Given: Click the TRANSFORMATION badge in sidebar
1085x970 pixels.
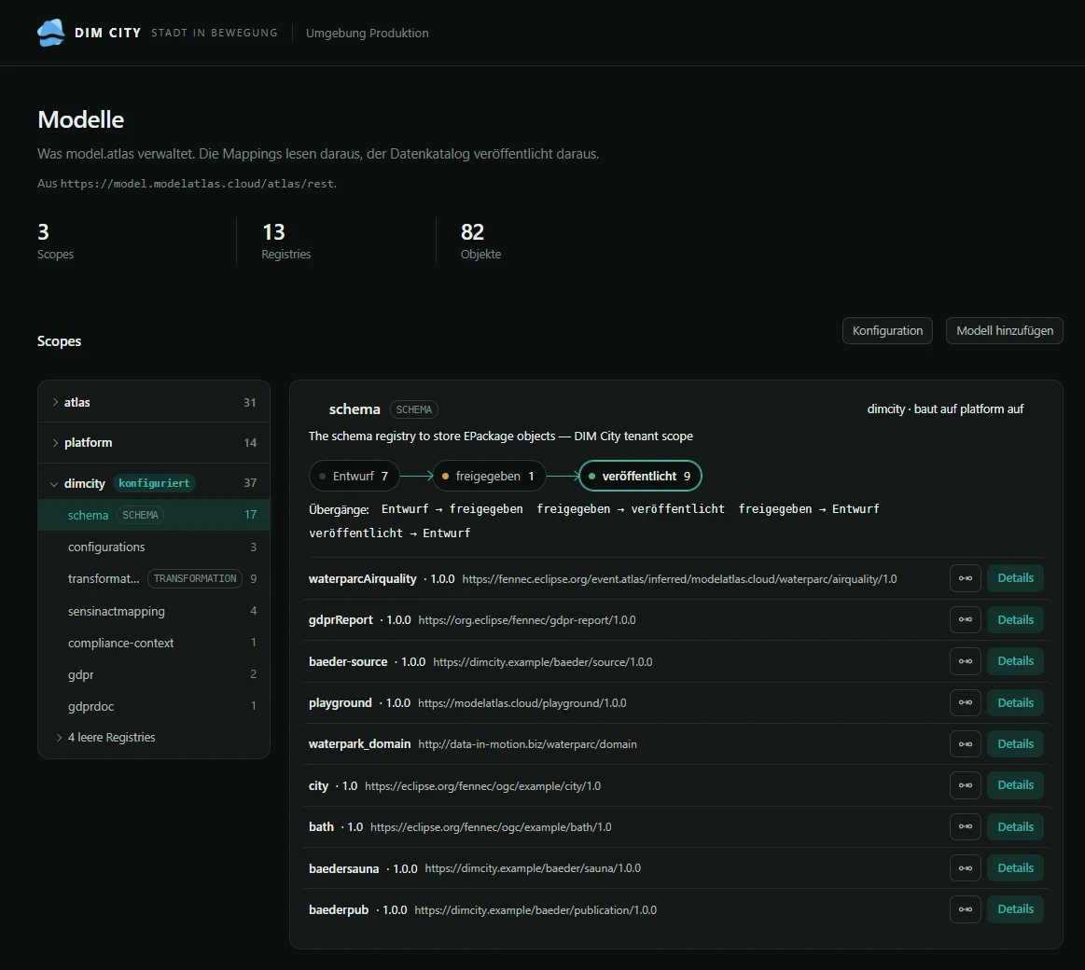Looking at the screenshot, I should point(195,578).
